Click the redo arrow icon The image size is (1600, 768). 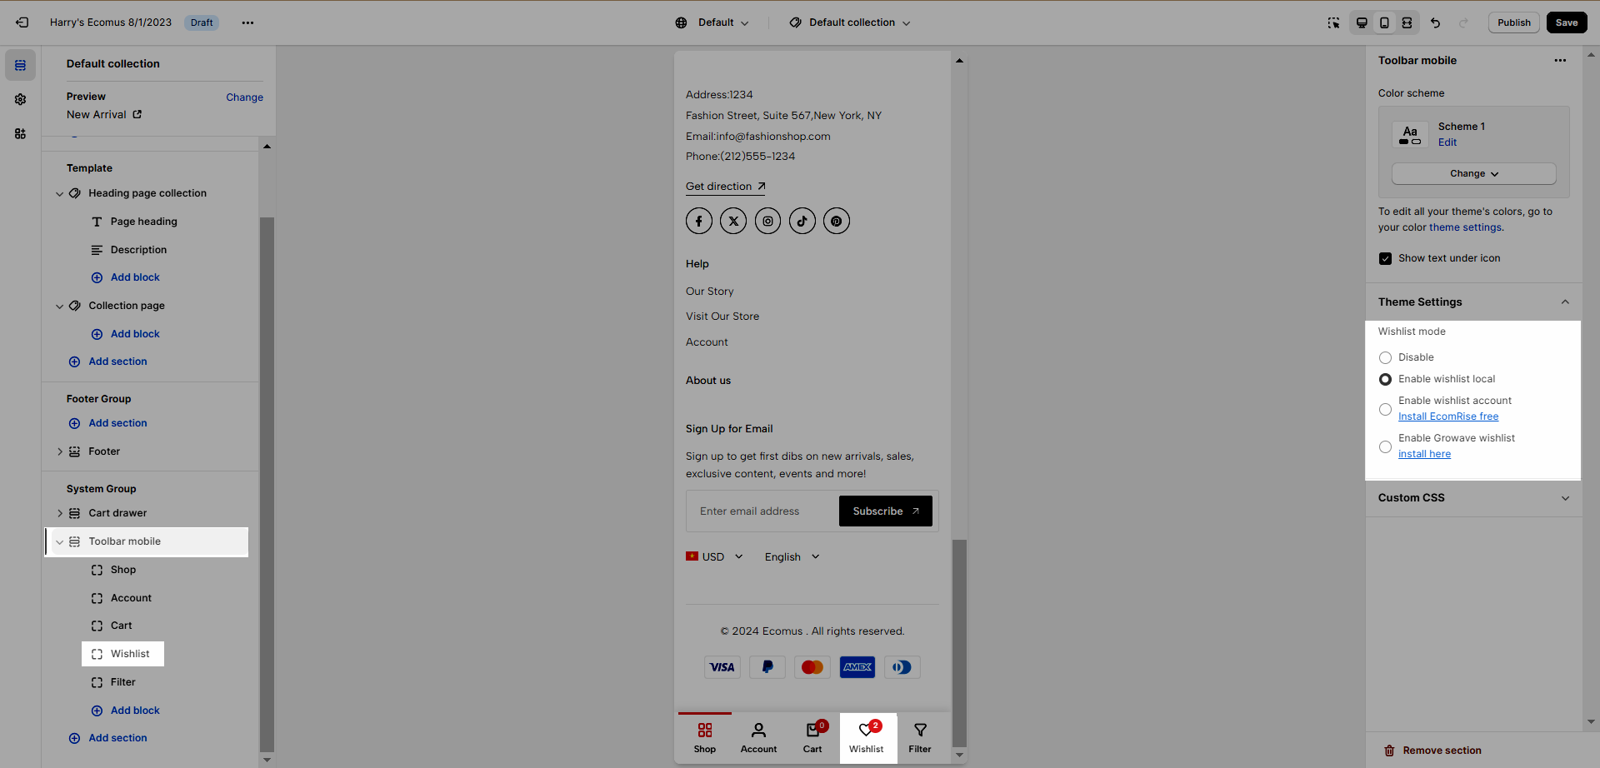pos(1463,22)
